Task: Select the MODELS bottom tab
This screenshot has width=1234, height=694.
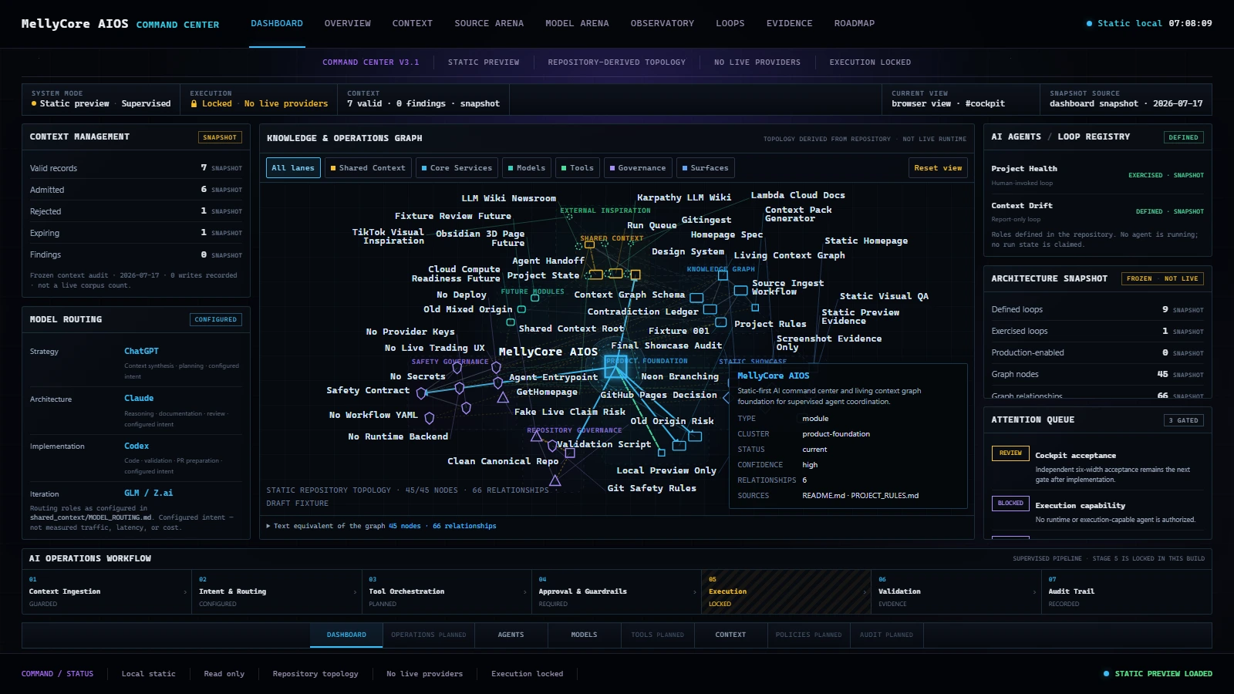Action: (x=584, y=635)
